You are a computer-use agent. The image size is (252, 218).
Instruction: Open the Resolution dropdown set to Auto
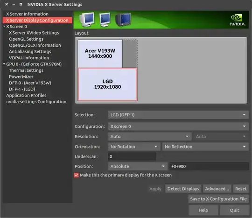click(150, 136)
